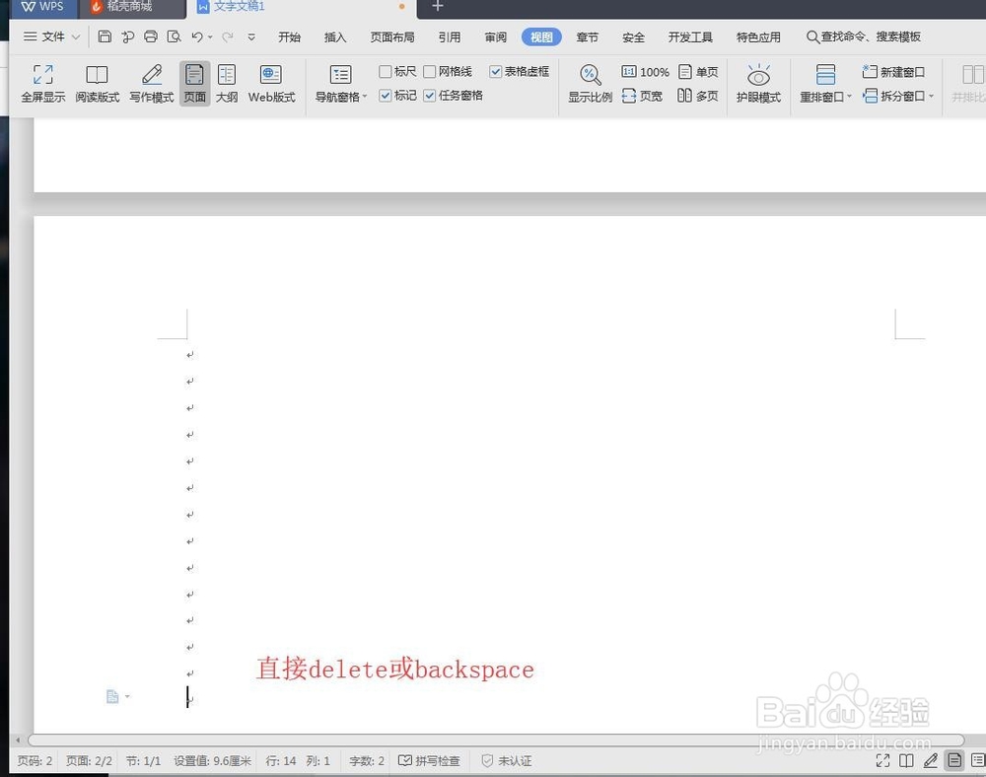Enable the gridlines (网格线) checkbox
986x777 pixels.
pos(430,72)
